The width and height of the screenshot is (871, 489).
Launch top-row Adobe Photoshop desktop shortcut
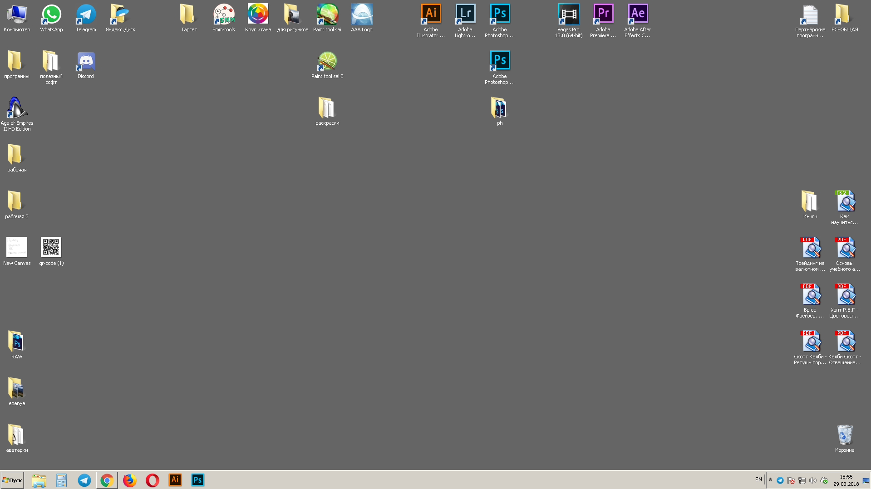[499, 21]
